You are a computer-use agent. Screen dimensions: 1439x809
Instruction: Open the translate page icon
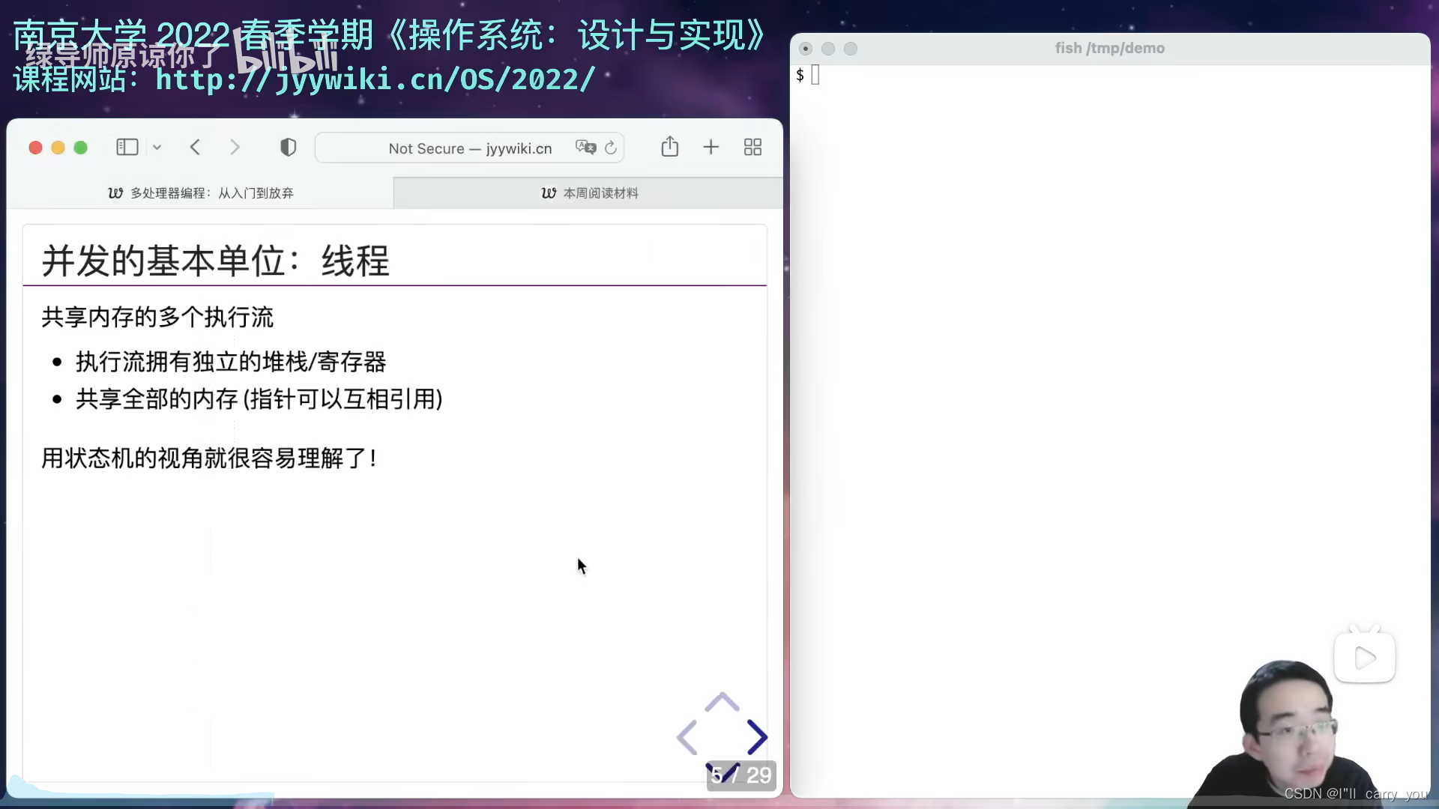pyautogui.click(x=585, y=147)
